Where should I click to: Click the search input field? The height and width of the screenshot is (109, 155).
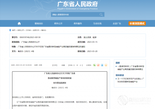[x=75, y=15]
